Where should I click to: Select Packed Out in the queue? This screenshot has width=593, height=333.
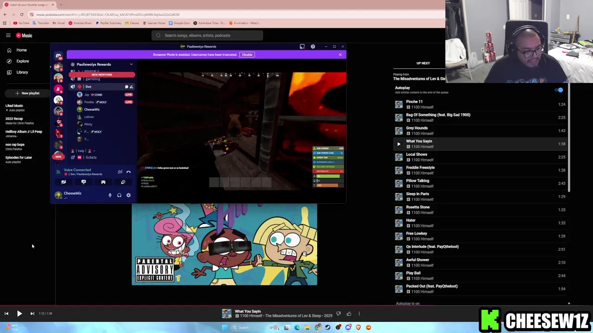tap(480, 289)
